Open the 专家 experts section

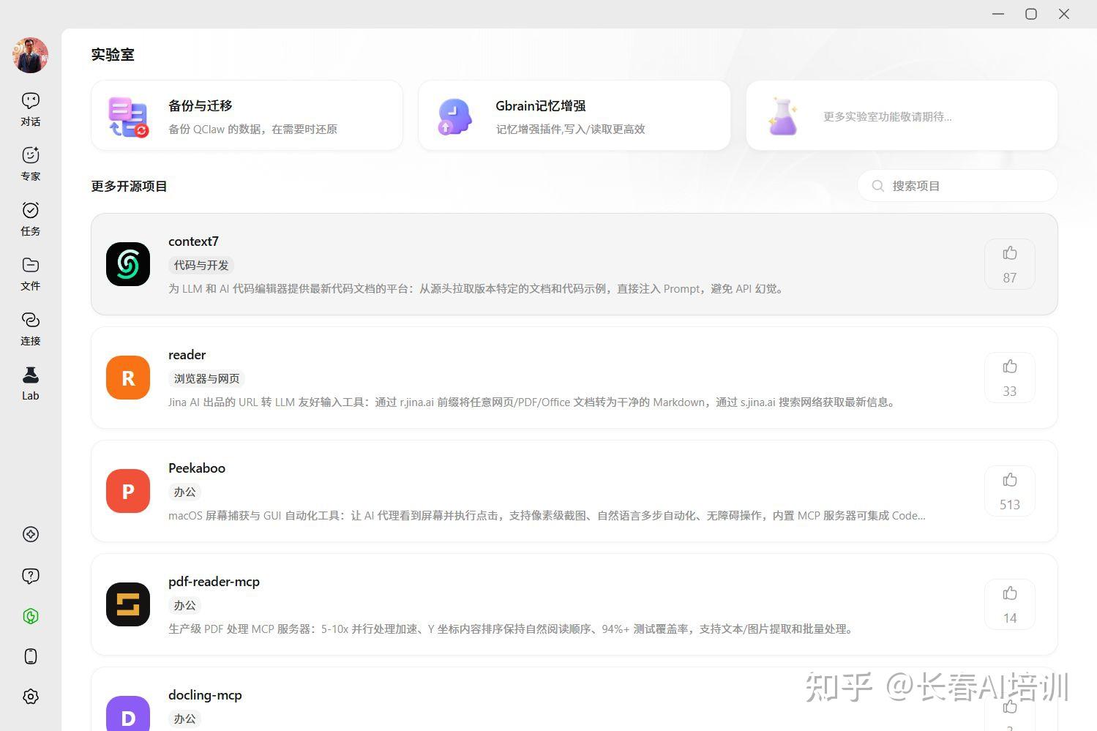(x=31, y=164)
